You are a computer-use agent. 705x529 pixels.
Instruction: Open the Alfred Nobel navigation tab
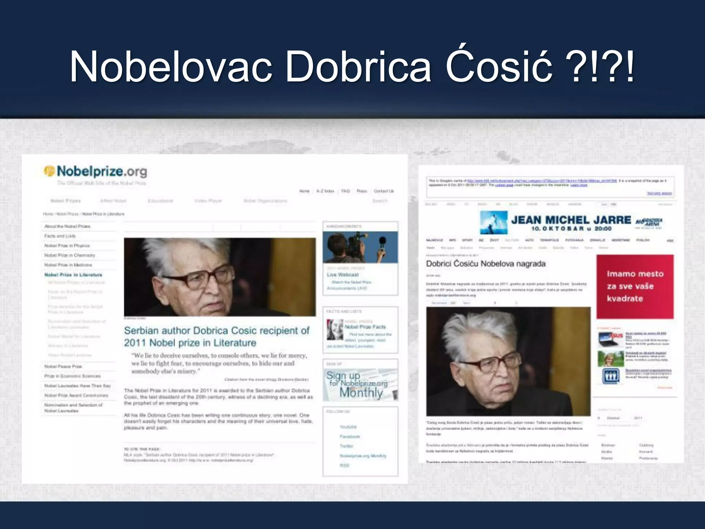[113, 201]
